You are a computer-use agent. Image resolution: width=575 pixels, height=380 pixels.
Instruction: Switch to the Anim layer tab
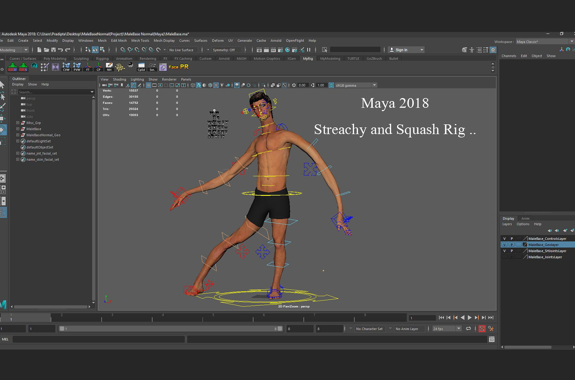click(x=525, y=219)
